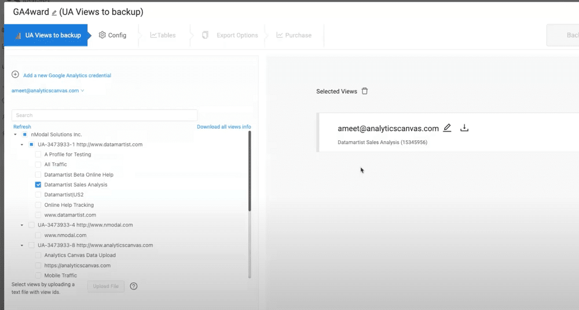Screen dimensions: 579x310
Task: Uncheck Datamartist Sales Analysis checkbox
Action: pyautogui.click(x=38, y=185)
